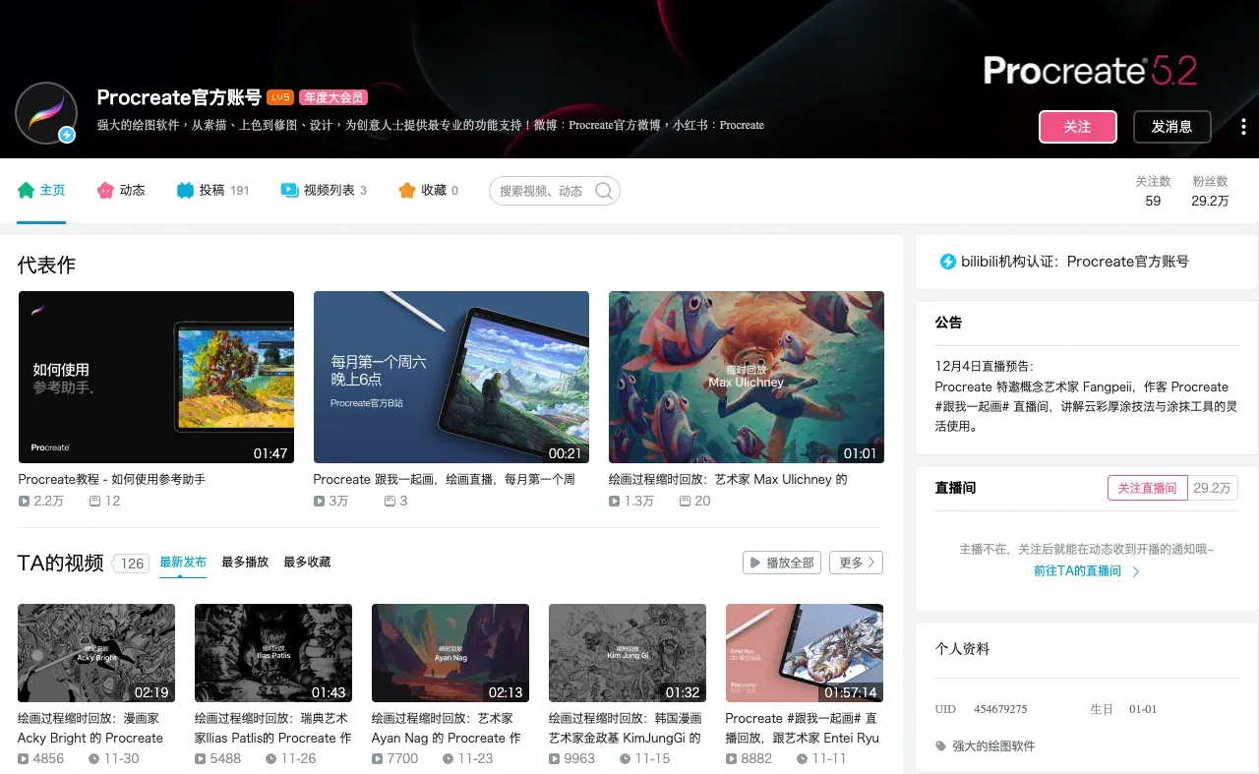Open the 投稿 191 tab
1259x774 pixels.
coord(212,190)
